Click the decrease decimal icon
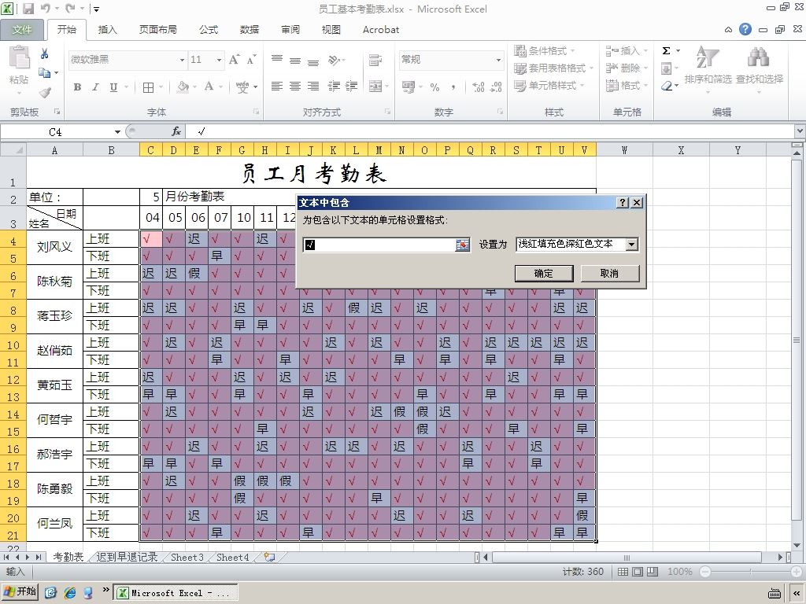 [x=496, y=87]
